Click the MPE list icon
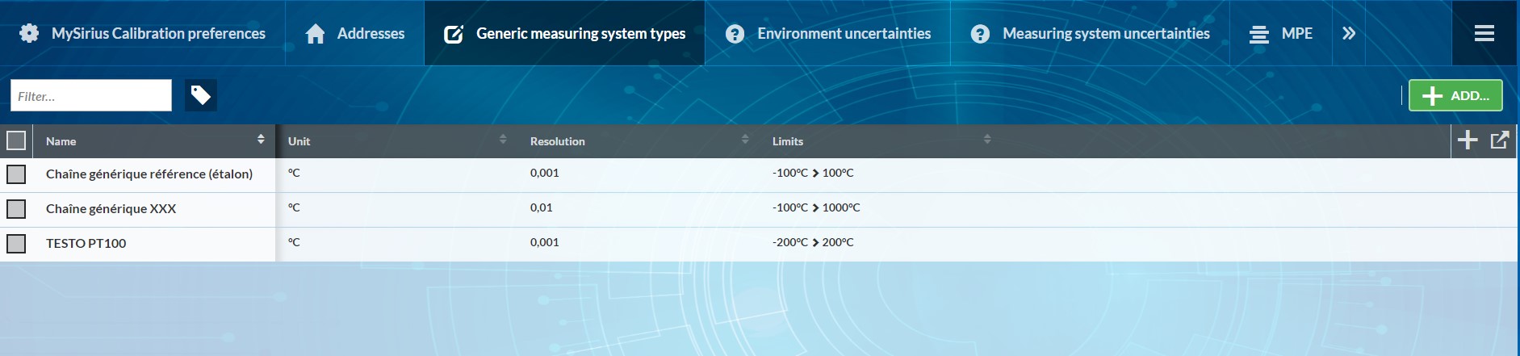The width and height of the screenshot is (1520, 356). click(x=1258, y=35)
